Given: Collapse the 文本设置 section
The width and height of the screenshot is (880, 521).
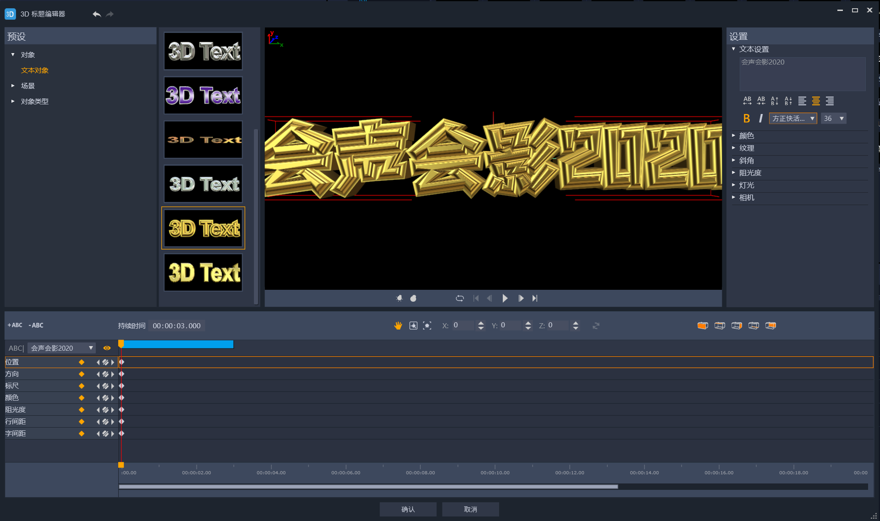Looking at the screenshot, I should click(733, 49).
